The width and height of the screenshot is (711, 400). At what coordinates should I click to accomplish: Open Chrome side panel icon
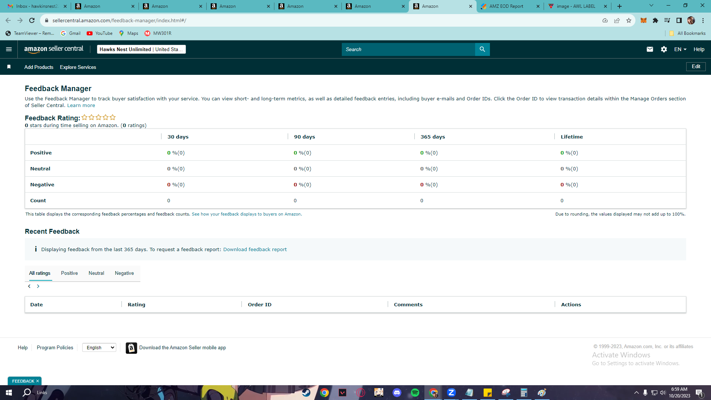[x=679, y=20]
